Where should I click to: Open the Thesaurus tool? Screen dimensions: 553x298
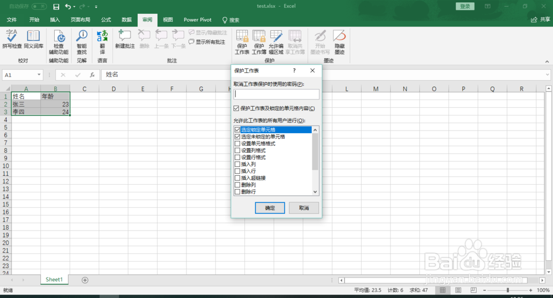tap(34, 39)
